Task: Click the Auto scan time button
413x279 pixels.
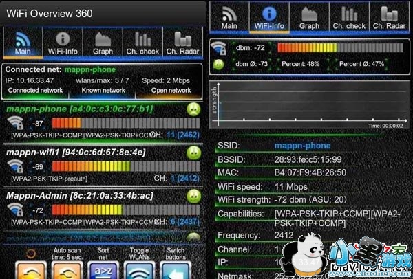Action: [67, 269]
